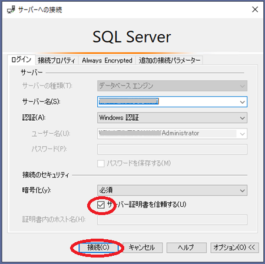The height and width of the screenshot is (264, 265).
Task: Check パスワードを保存する option
Action: click(101, 163)
